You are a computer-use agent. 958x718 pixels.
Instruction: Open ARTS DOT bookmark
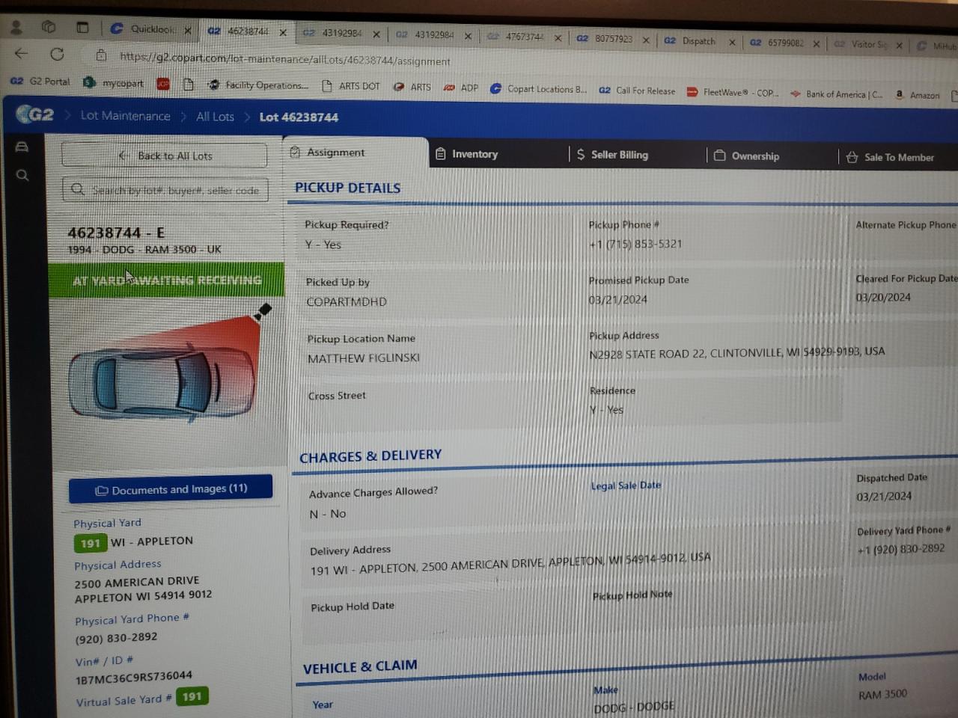pyautogui.click(x=351, y=86)
